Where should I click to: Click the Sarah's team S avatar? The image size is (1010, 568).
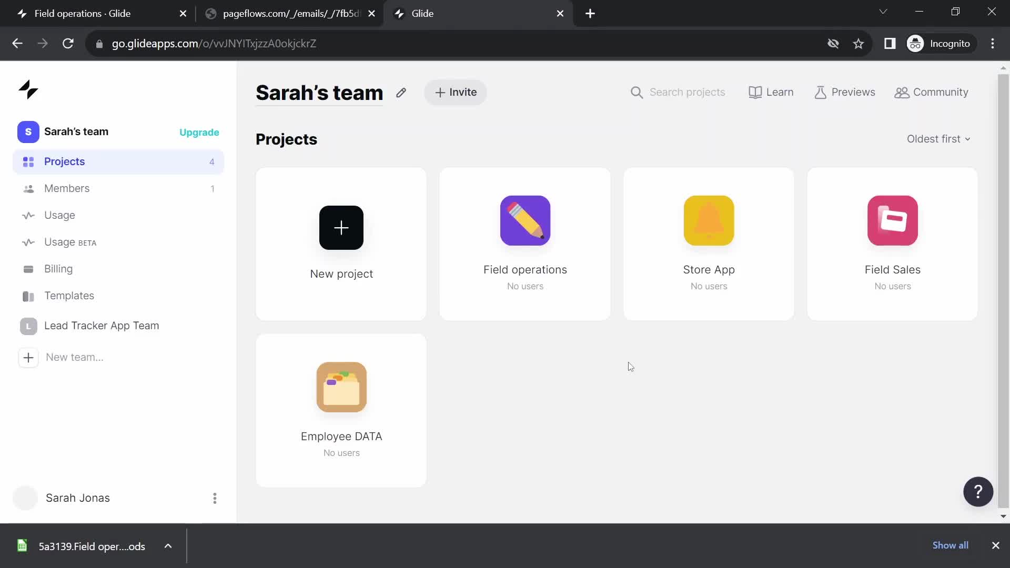tap(28, 132)
